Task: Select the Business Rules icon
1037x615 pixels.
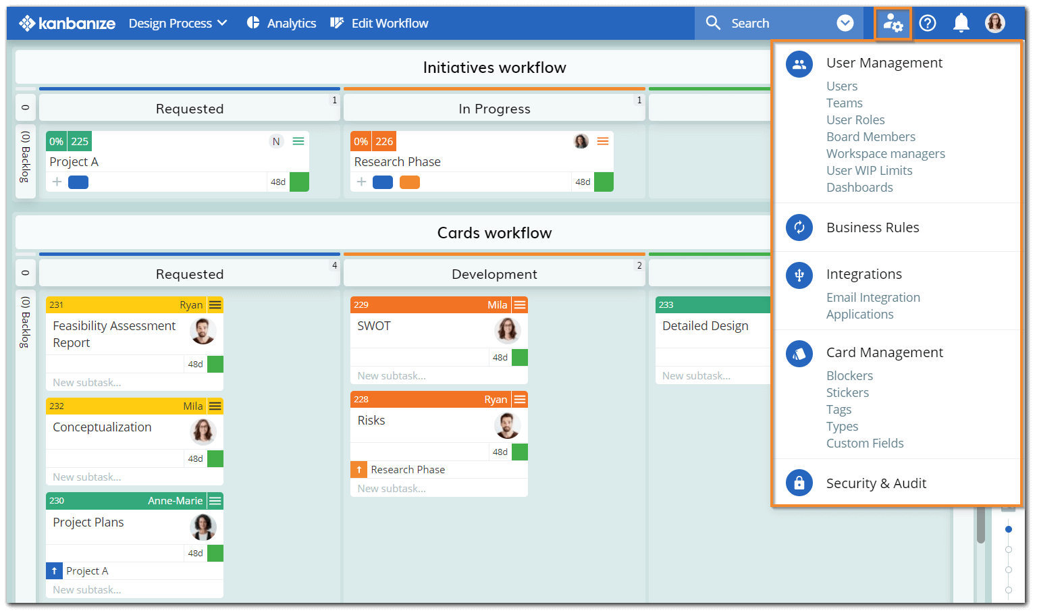Action: pyautogui.click(x=799, y=228)
